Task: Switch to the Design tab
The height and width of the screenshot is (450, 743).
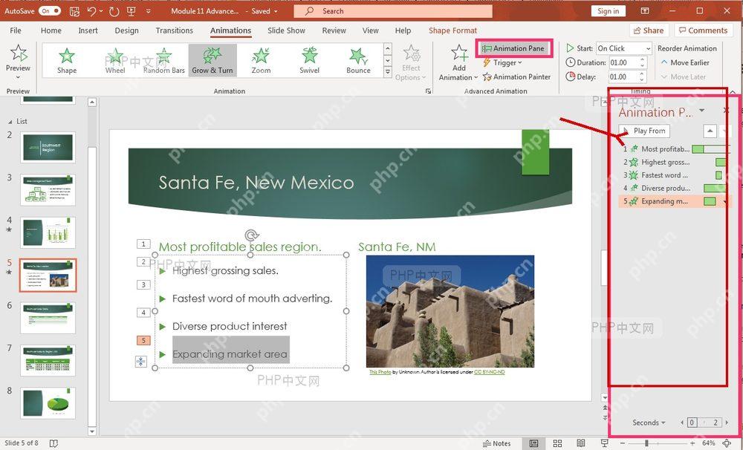Action: [126, 30]
